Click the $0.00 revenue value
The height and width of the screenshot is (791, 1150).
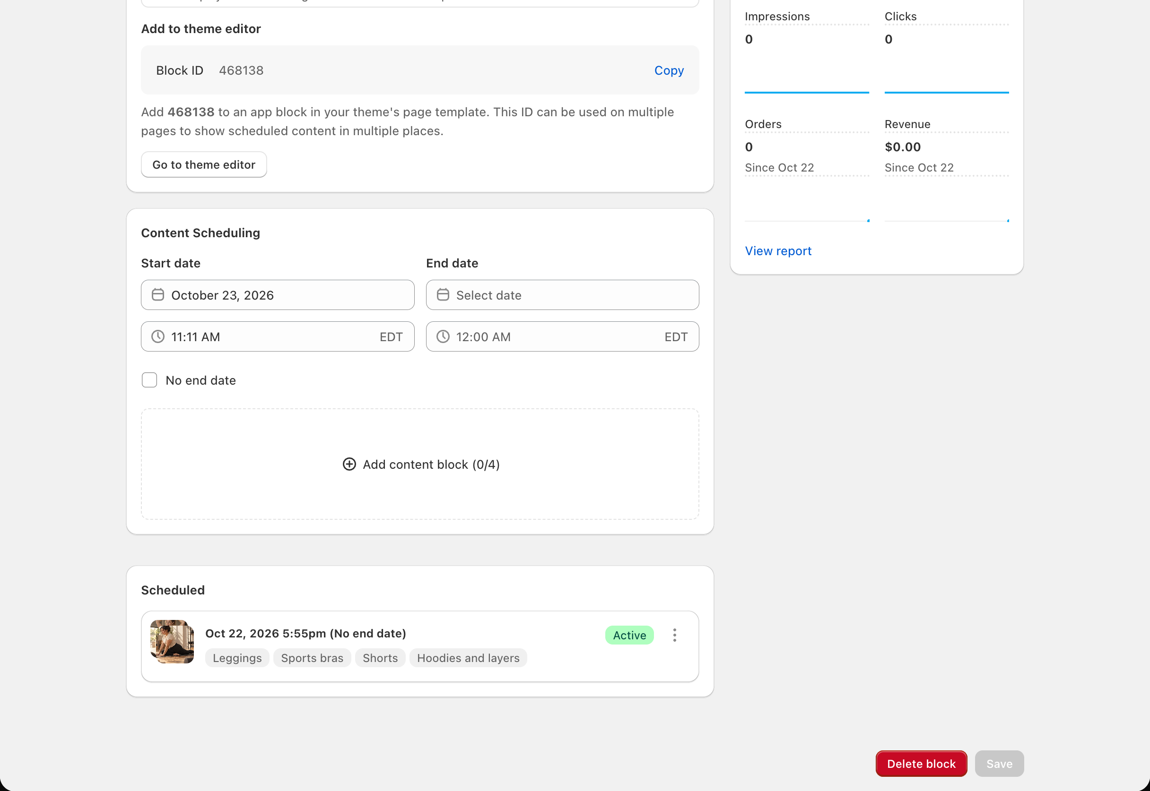pos(903,146)
